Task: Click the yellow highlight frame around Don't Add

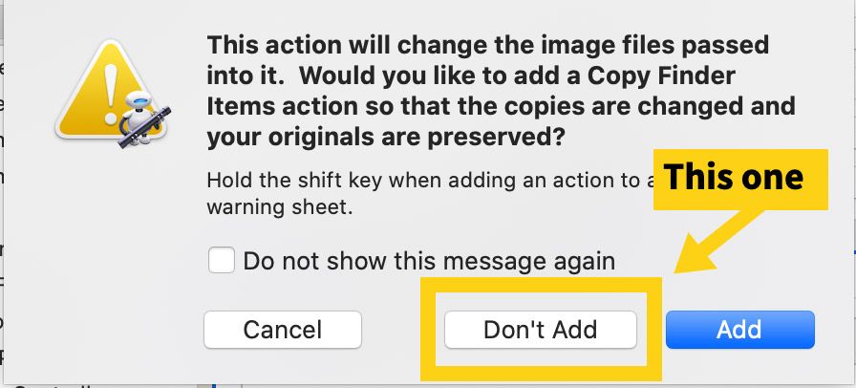Action: click(541, 329)
